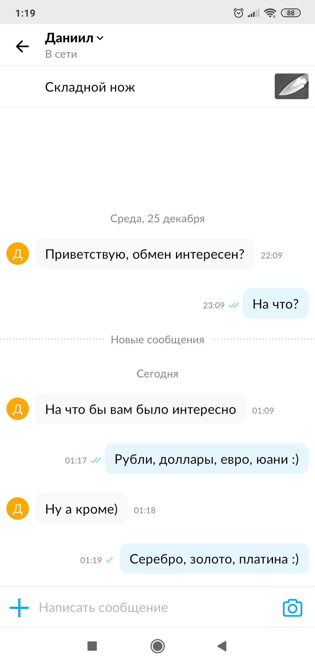Tap the 'Рубли, доллары, евро, юани' message
Viewport: 315px width, 665px height.
(206, 459)
